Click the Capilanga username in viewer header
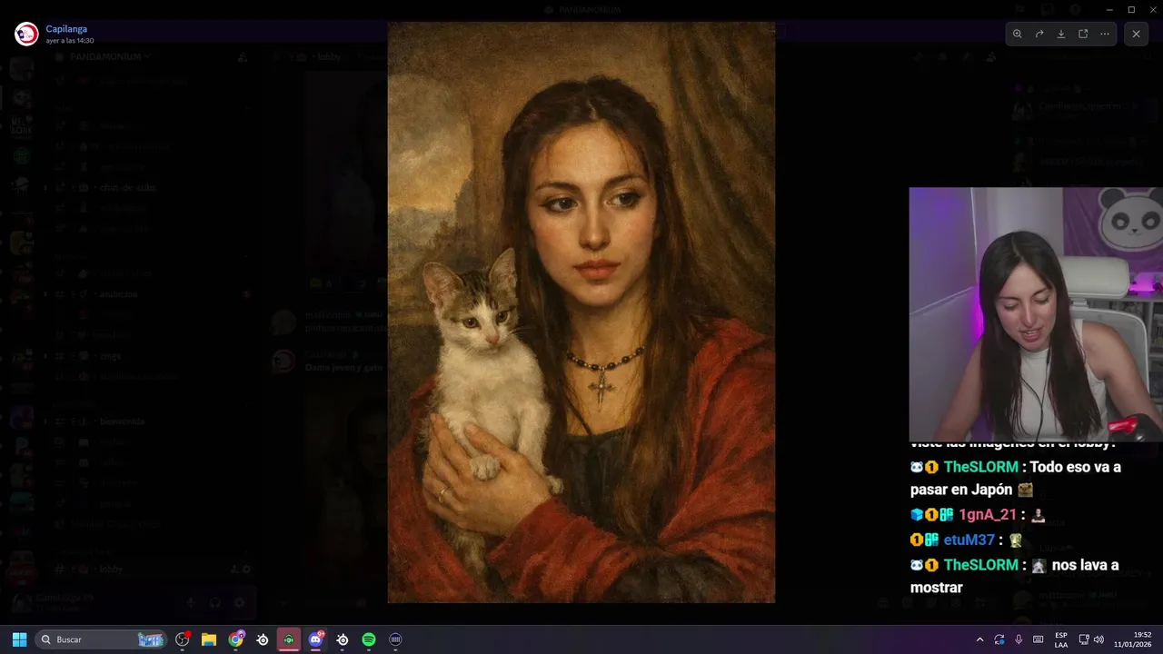This screenshot has height=654, width=1163. click(66, 28)
